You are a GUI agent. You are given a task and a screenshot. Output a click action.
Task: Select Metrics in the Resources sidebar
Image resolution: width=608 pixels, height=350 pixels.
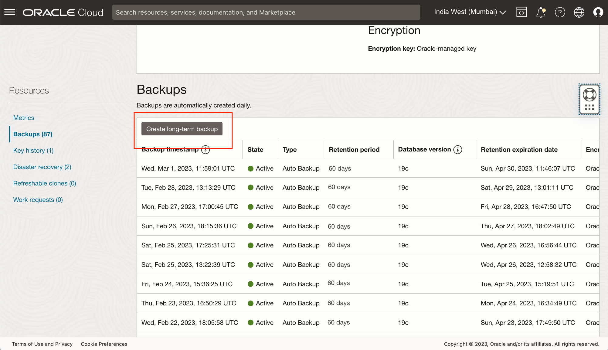(23, 117)
